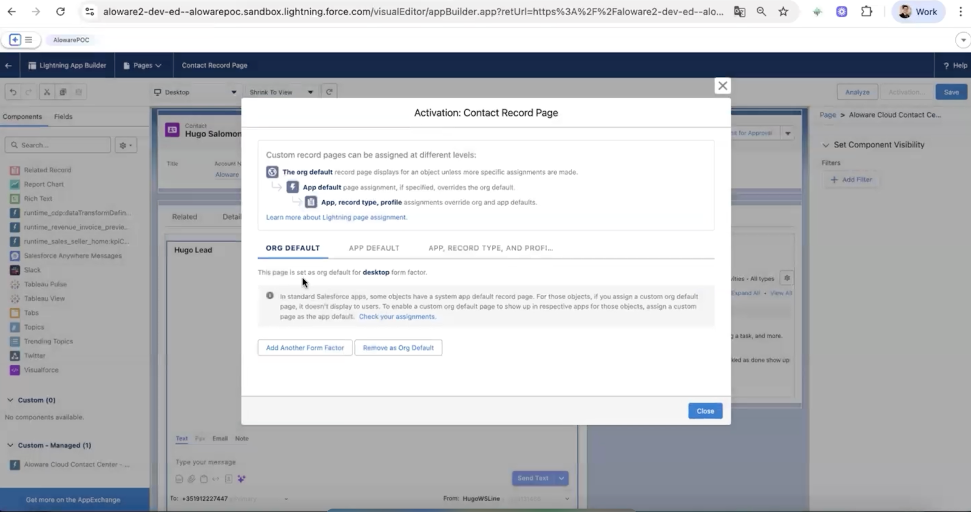Click the cut scissors icon
This screenshot has height=512, width=971.
click(47, 92)
